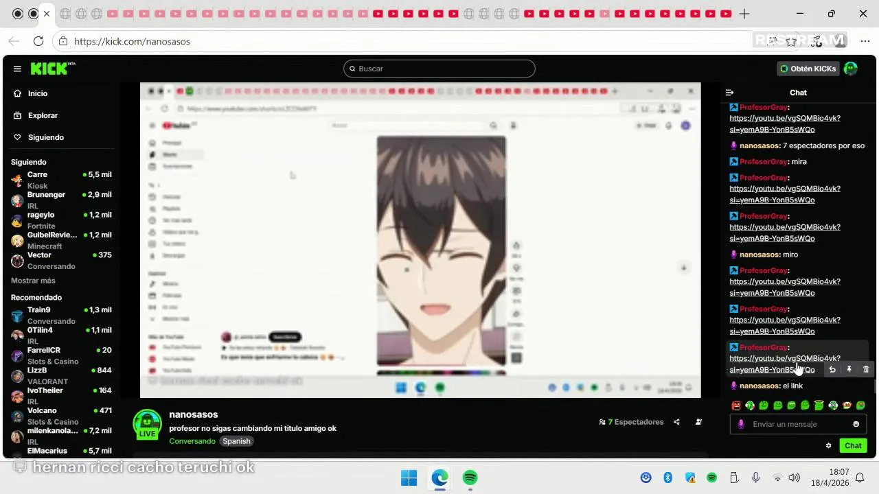Viewport: 879px width, 494px height.
Task: Open the Brunenger channel
Action: click(x=62, y=200)
